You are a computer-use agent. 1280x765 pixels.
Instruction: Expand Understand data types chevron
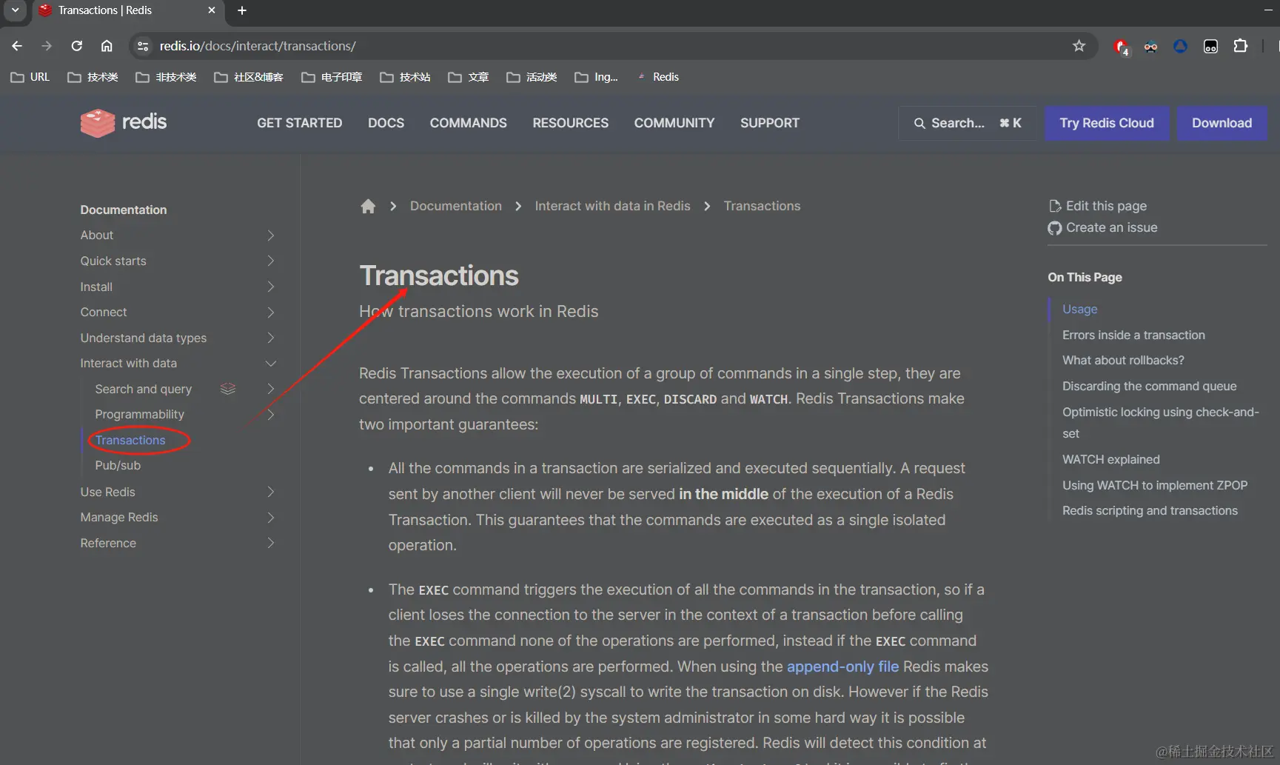click(270, 338)
